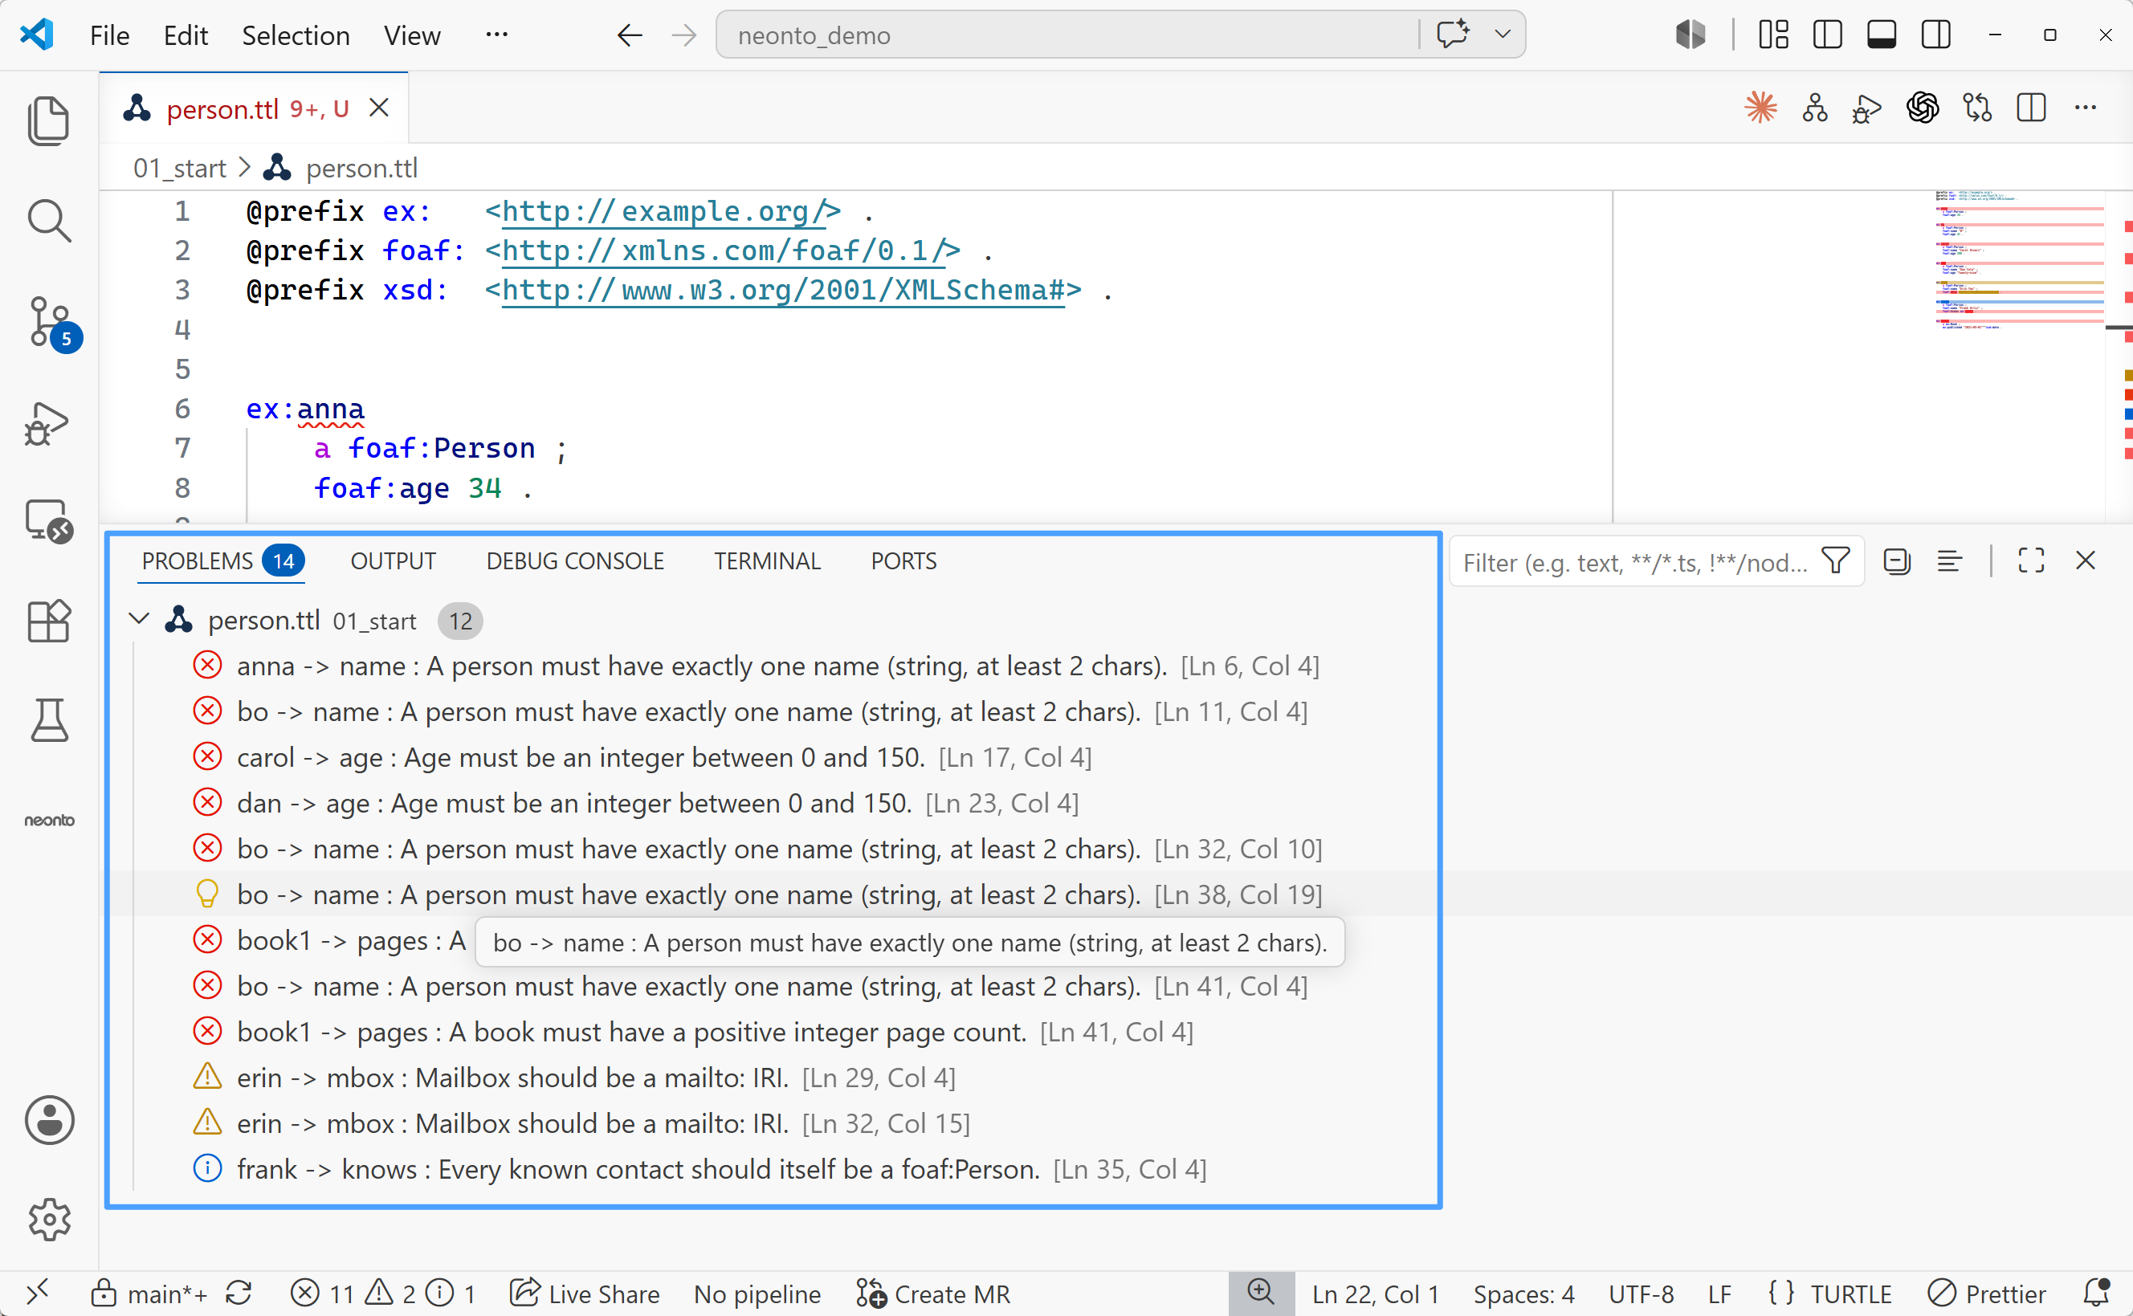This screenshot has width=2133, height=1316.
Task: Click Create MR in status bar
Action: [933, 1294]
